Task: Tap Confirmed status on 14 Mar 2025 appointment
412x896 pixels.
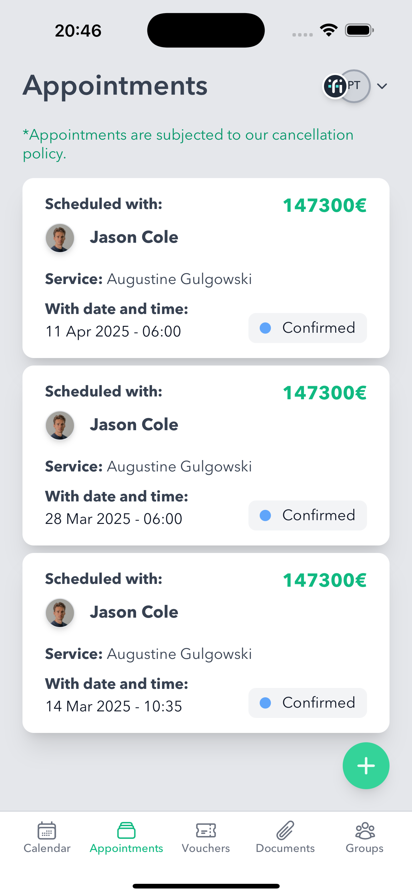Action: point(307,703)
